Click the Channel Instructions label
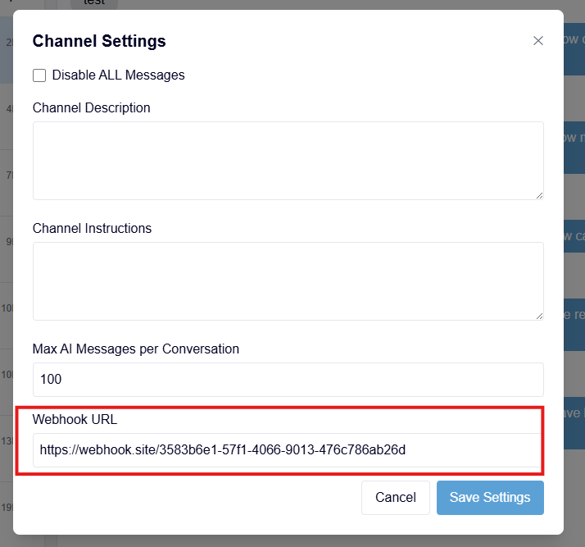The image size is (585, 547). (x=92, y=228)
